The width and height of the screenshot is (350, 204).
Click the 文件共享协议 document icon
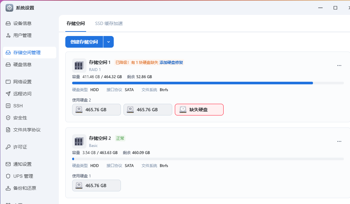(x=8, y=130)
